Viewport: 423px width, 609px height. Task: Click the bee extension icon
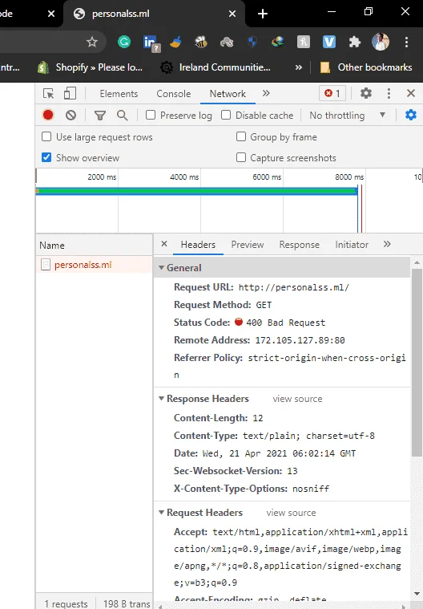click(x=201, y=42)
